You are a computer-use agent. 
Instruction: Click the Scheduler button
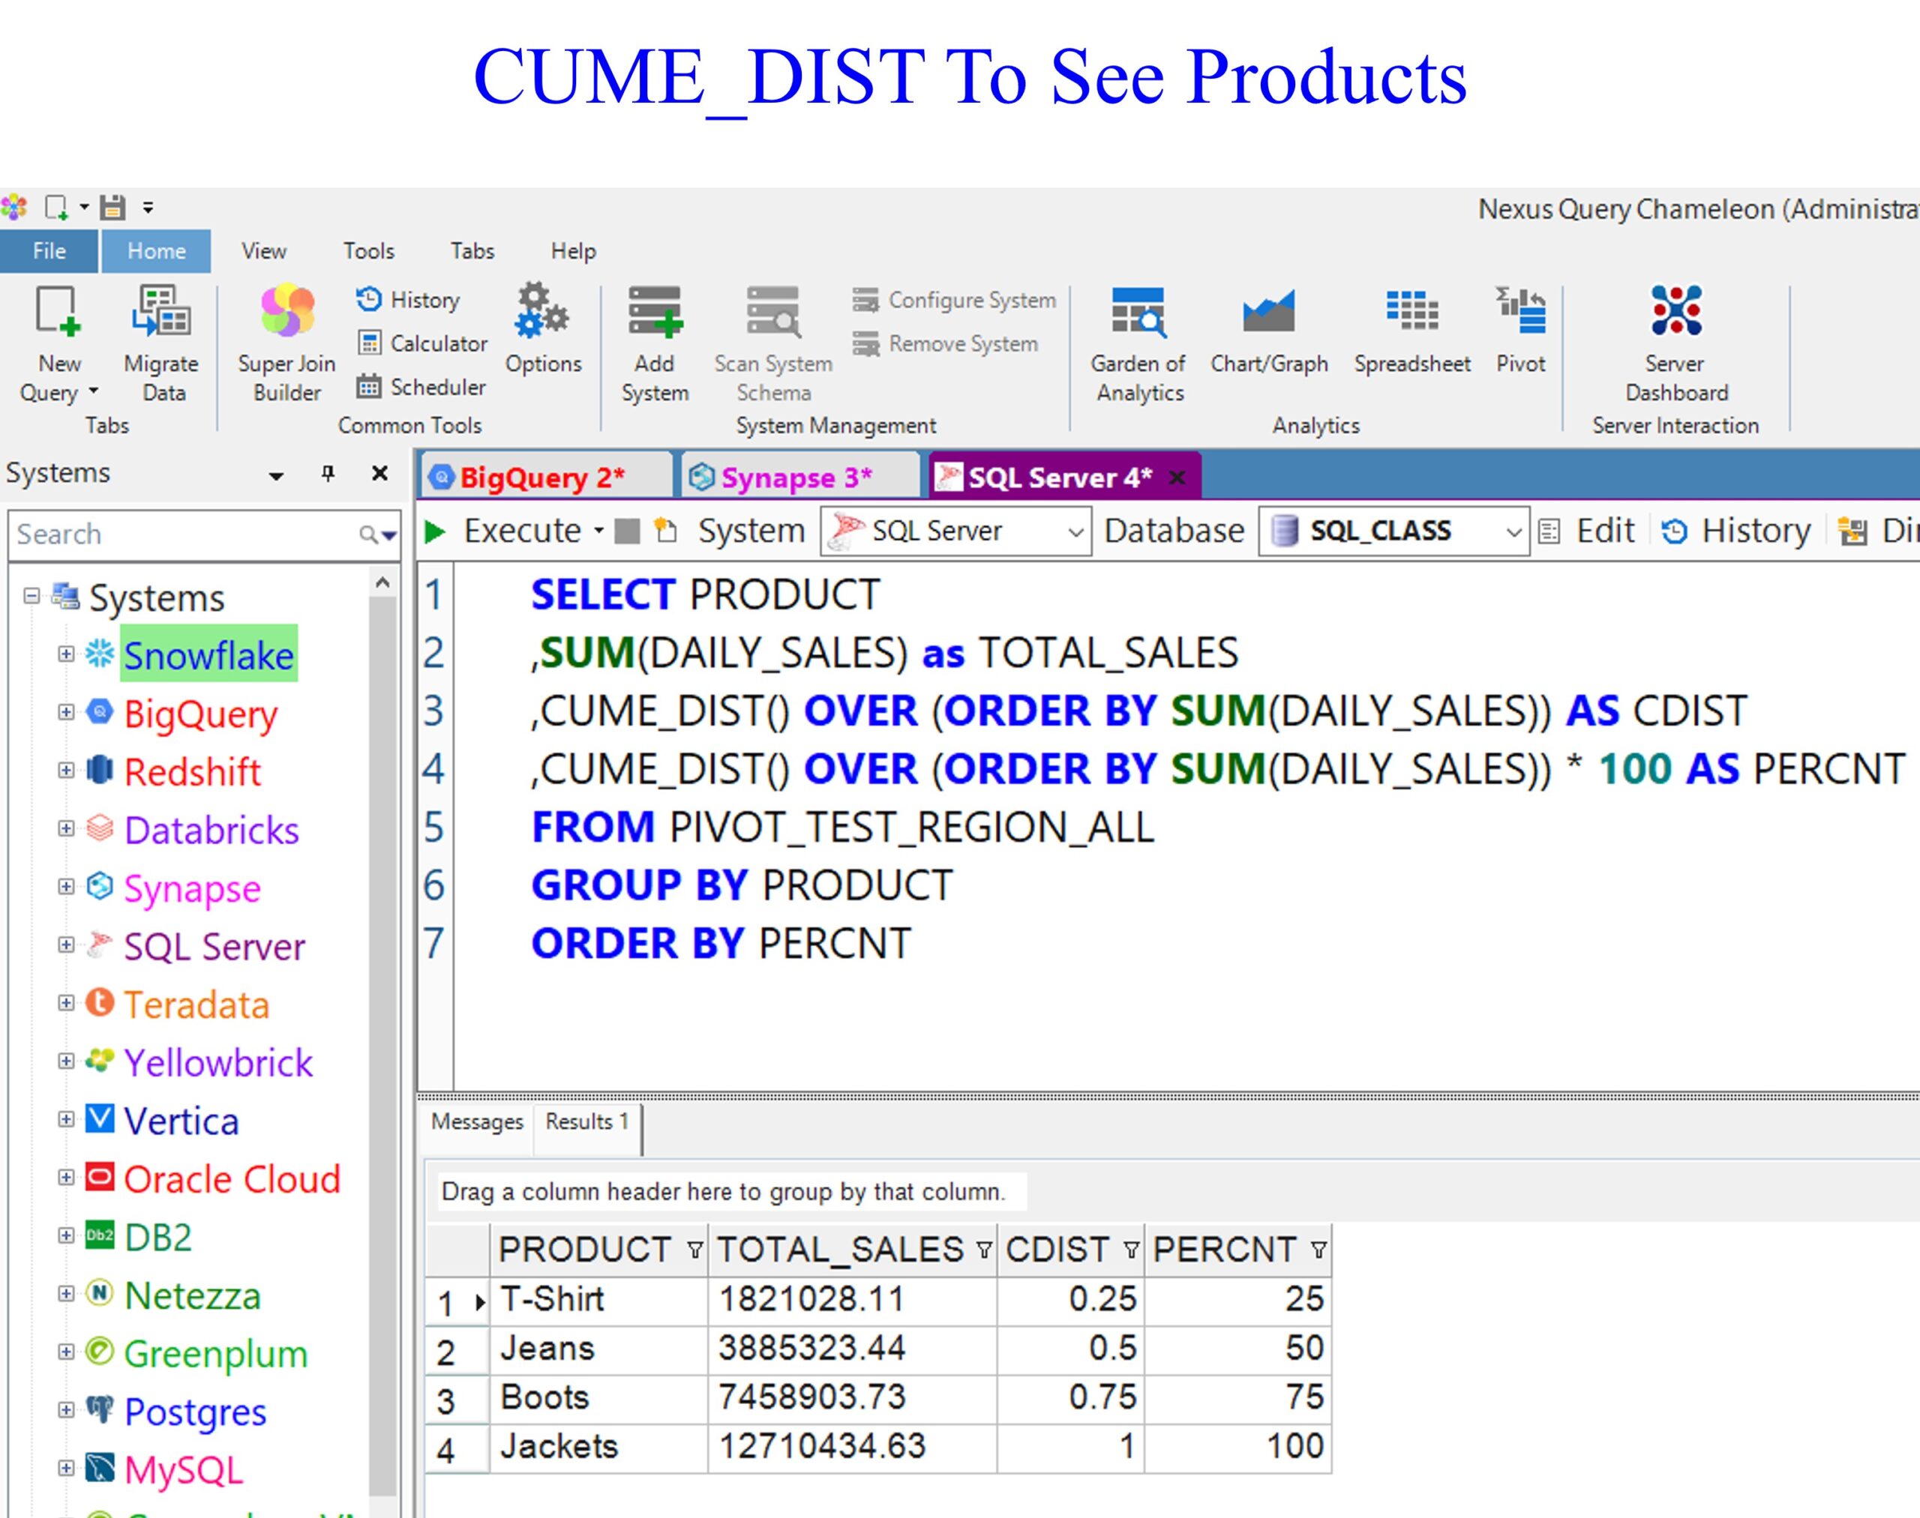click(x=421, y=388)
